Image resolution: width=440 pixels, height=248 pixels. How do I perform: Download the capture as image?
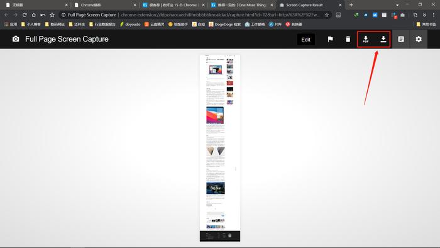pos(383,39)
